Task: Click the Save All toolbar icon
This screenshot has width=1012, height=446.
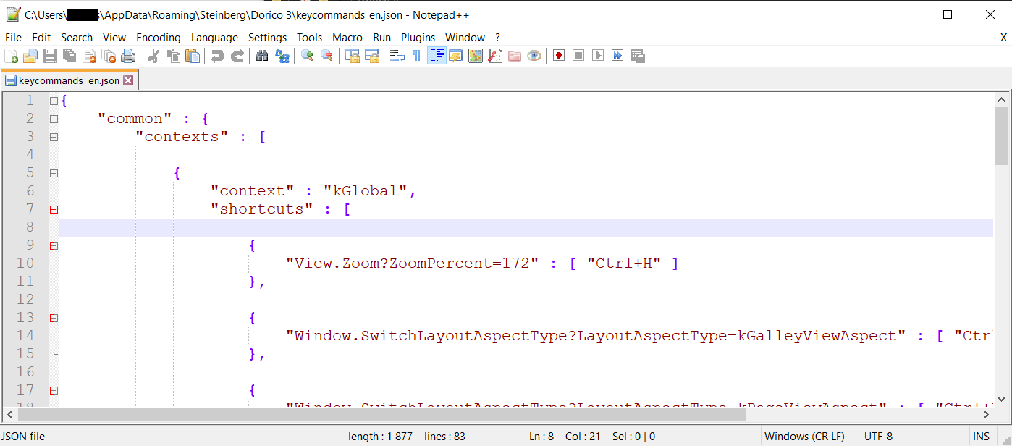Action: 69,56
